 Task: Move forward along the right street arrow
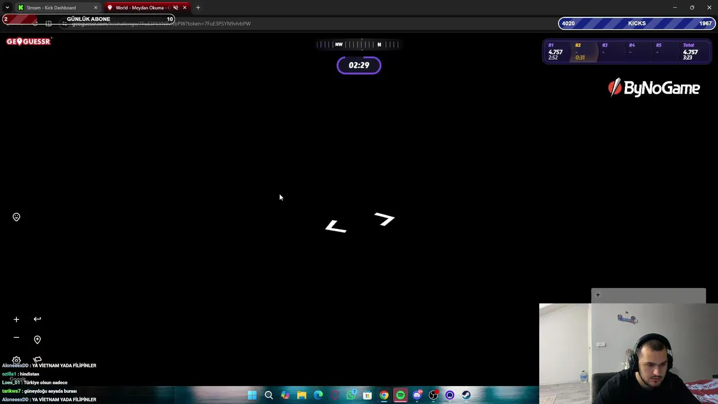click(x=385, y=219)
